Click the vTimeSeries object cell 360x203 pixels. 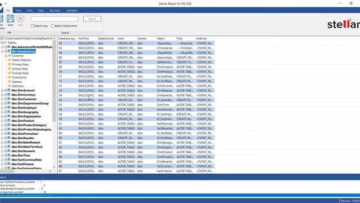pyautogui.click(x=165, y=48)
